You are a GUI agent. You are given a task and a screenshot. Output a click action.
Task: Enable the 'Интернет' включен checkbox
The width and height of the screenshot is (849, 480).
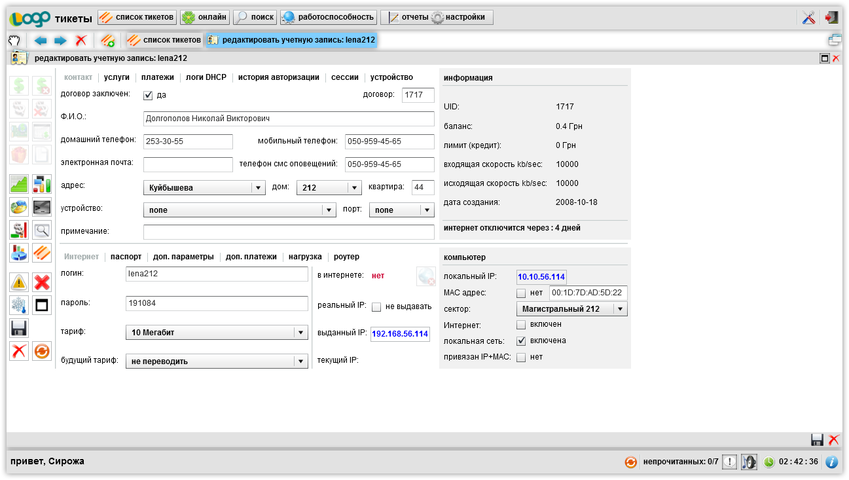coord(521,324)
